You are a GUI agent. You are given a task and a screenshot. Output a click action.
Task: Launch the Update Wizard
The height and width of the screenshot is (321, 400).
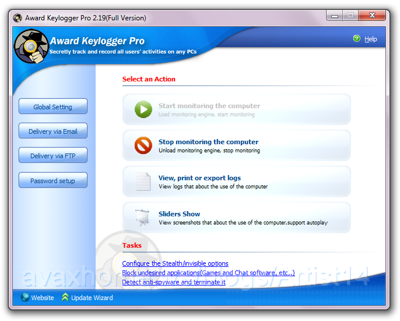[92, 298]
